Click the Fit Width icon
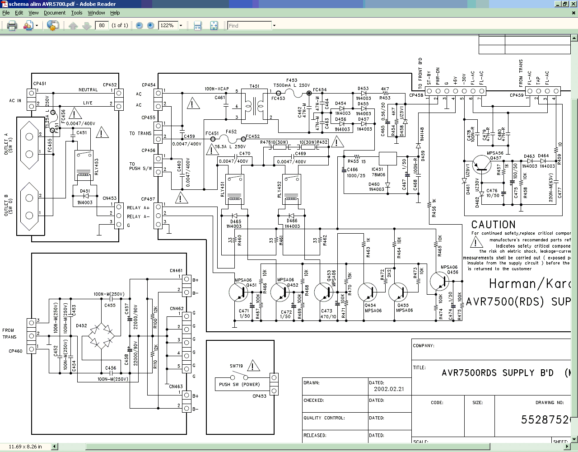578x452 pixels. pos(198,26)
